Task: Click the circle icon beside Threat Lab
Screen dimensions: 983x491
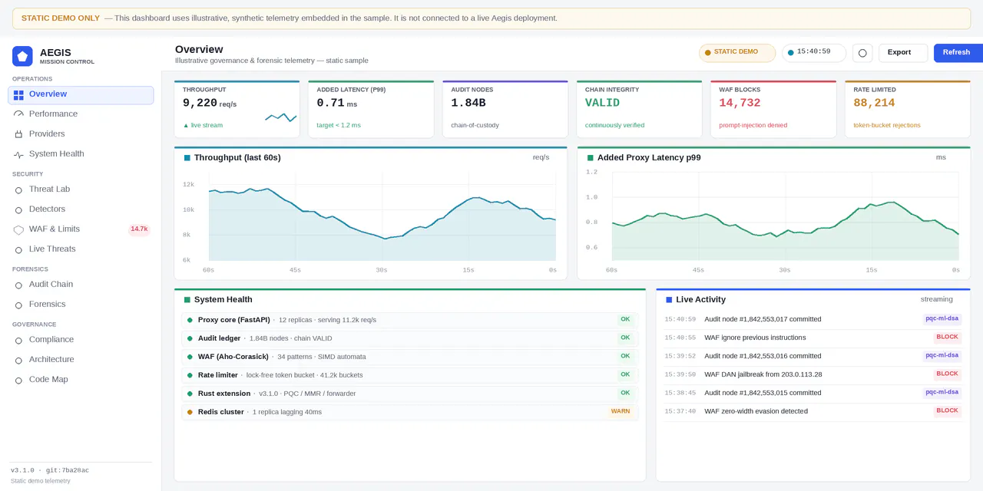Action: click(18, 189)
